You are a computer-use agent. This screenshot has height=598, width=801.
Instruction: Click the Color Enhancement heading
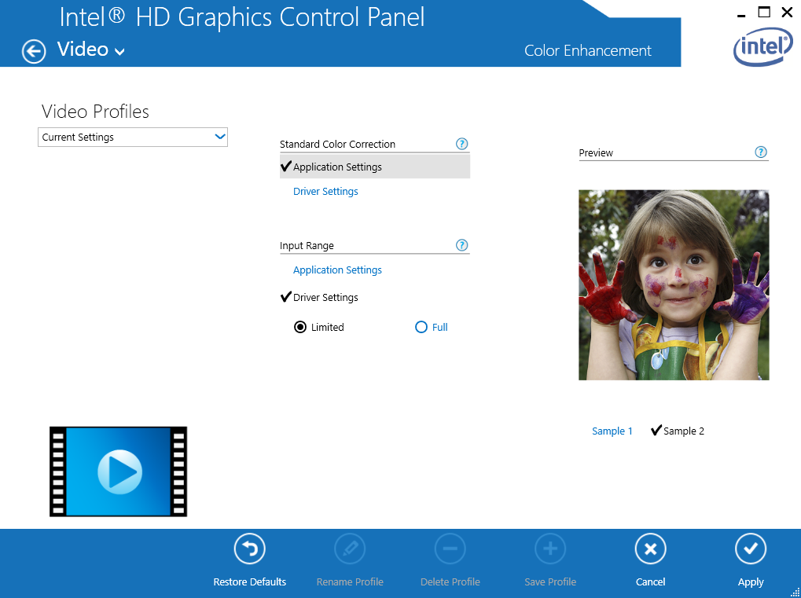coord(587,50)
